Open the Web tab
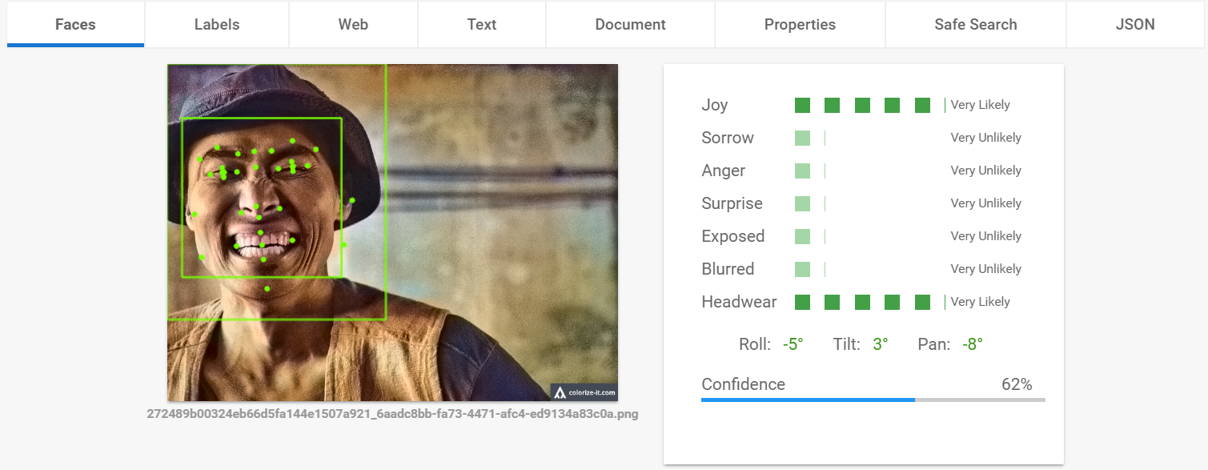This screenshot has height=470, width=1208. (x=353, y=24)
